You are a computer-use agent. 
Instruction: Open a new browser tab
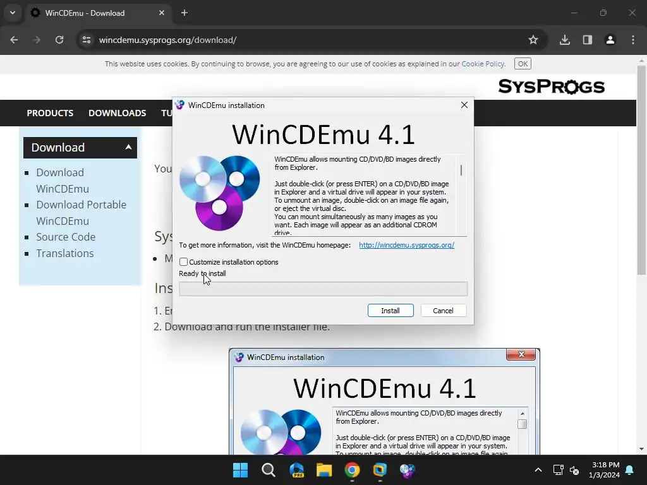pos(184,13)
